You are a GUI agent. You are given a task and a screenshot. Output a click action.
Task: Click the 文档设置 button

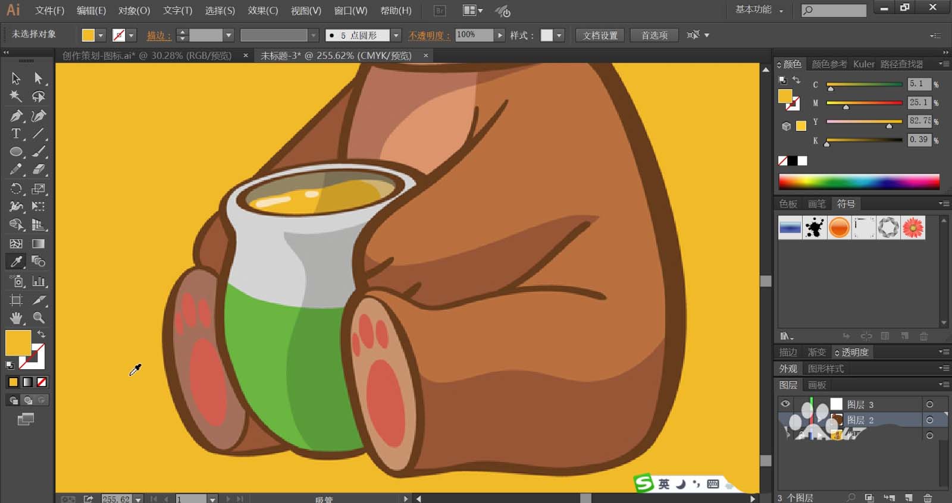click(x=600, y=35)
